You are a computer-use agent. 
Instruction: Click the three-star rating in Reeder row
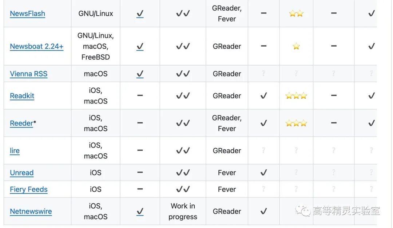pyautogui.click(x=296, y=123)
